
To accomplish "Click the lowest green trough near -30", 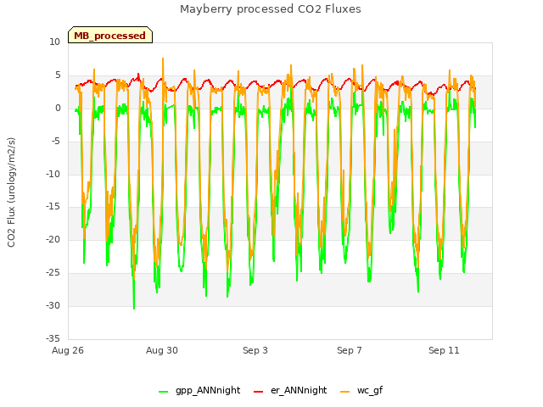I will coord(134,307).
